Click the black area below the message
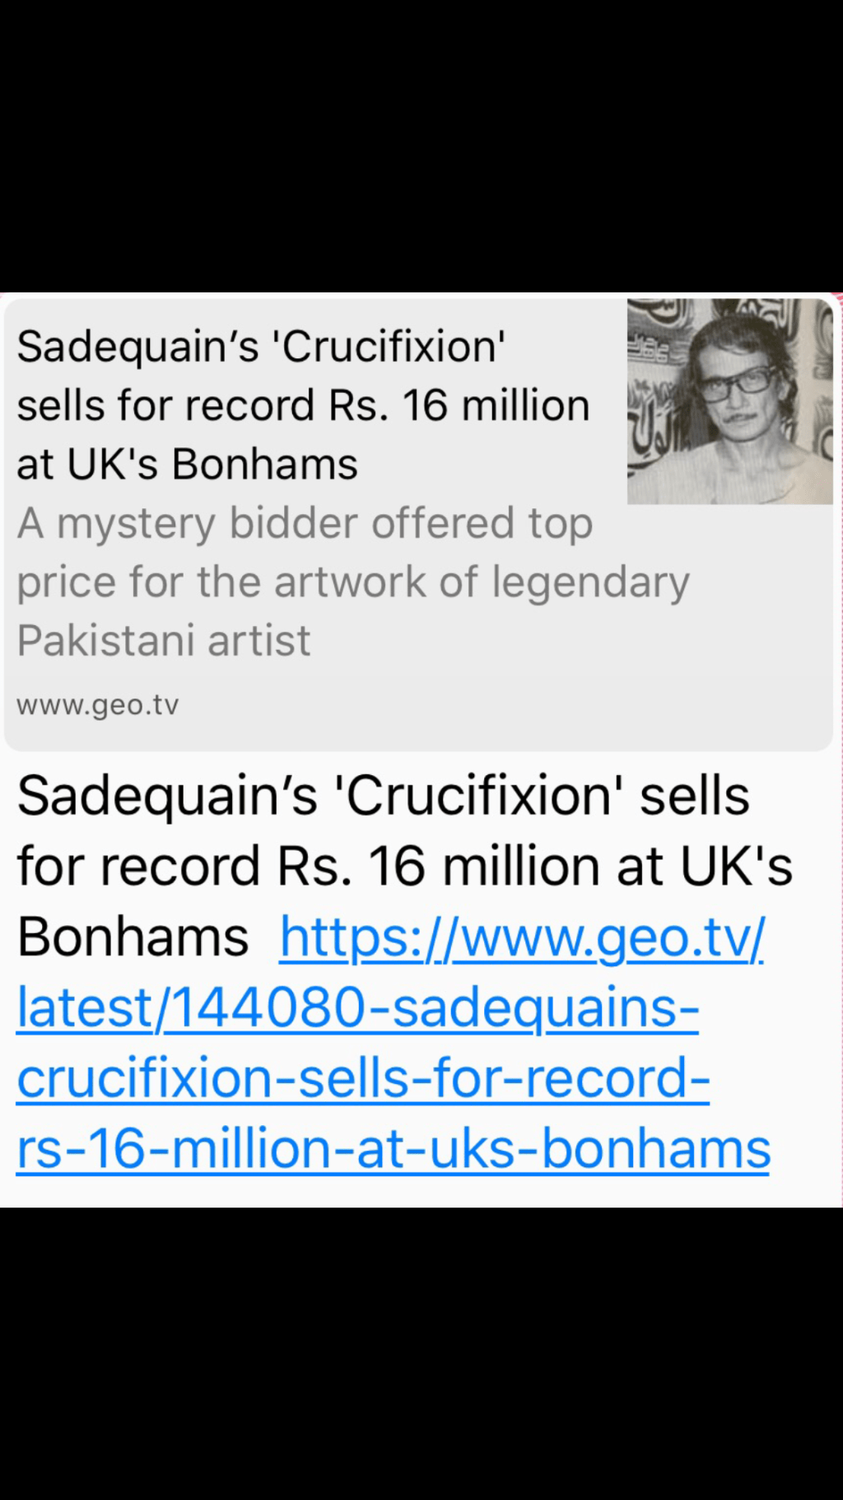This screenshot has height=1500, width=843. point(421,1353)
